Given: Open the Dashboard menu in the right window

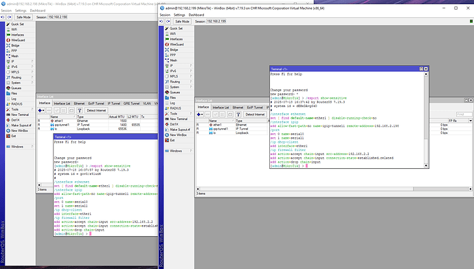Looking at the screenshot, I should click(196, 15).
